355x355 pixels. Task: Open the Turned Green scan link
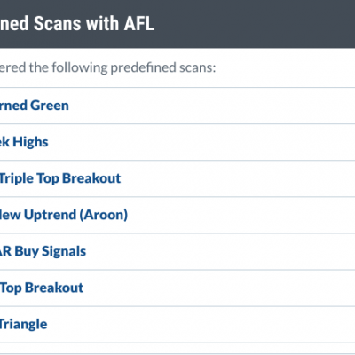pyautogui.click(x=35, y=106)
